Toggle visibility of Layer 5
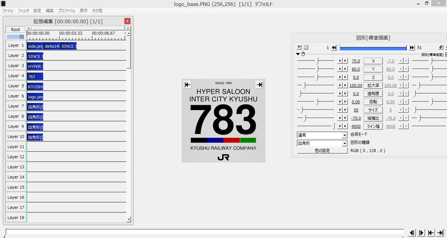This screenshot has height=238, width=447. [16, 86]
